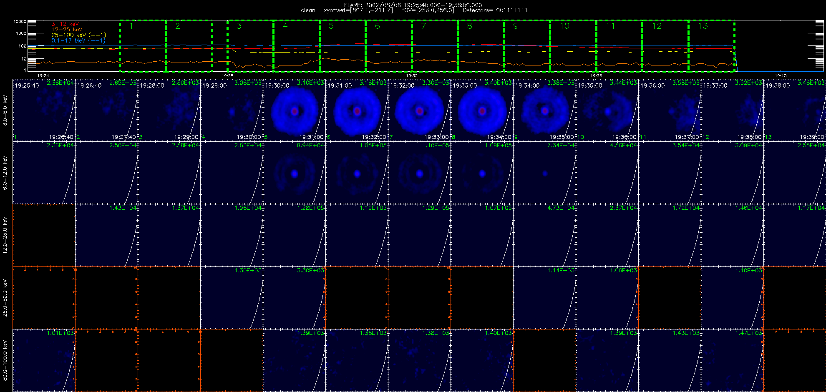Click the '12.0-25.0 keV' row label
The width and height of the screenshot is (826, 392).
tap(5, 235)
